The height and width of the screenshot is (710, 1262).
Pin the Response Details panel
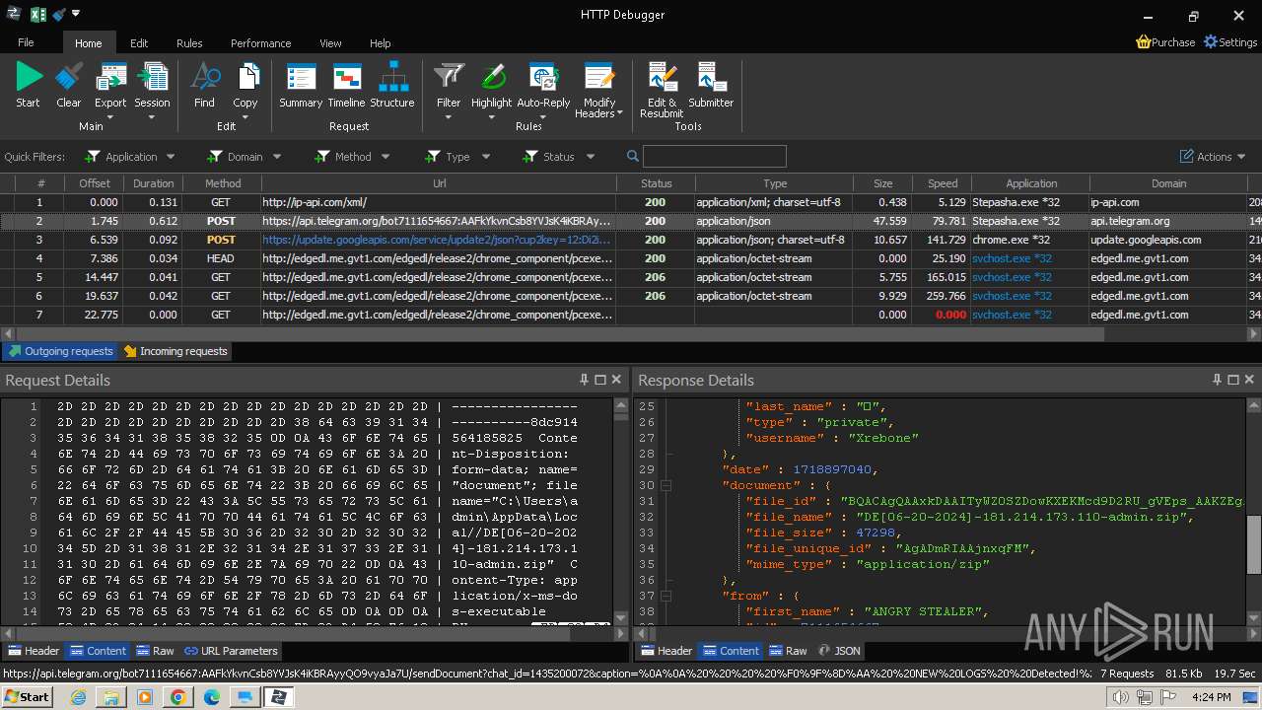(1218, 380)
